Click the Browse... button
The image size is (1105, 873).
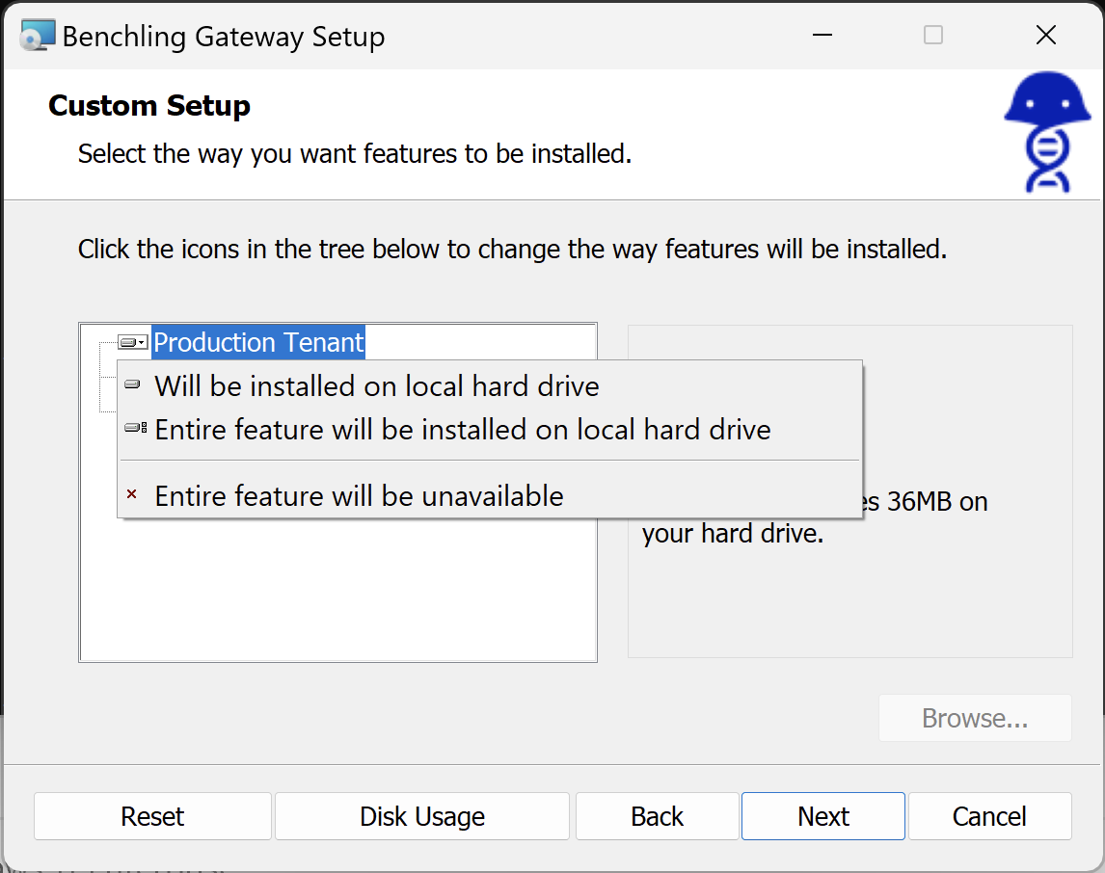(x=975, y=718)
